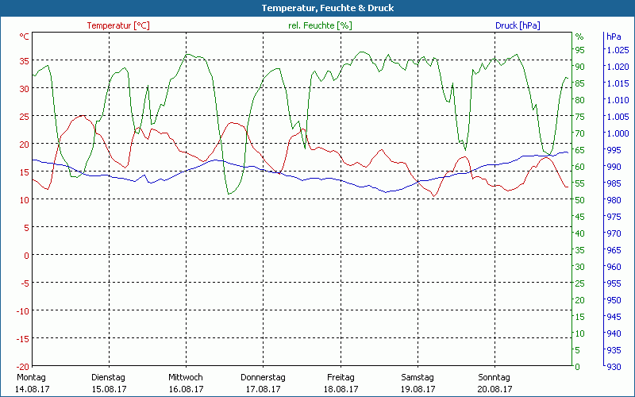
Task: Click the 'Donnerstag' day label
Action: pyautogui.click(x=263, y=377)
